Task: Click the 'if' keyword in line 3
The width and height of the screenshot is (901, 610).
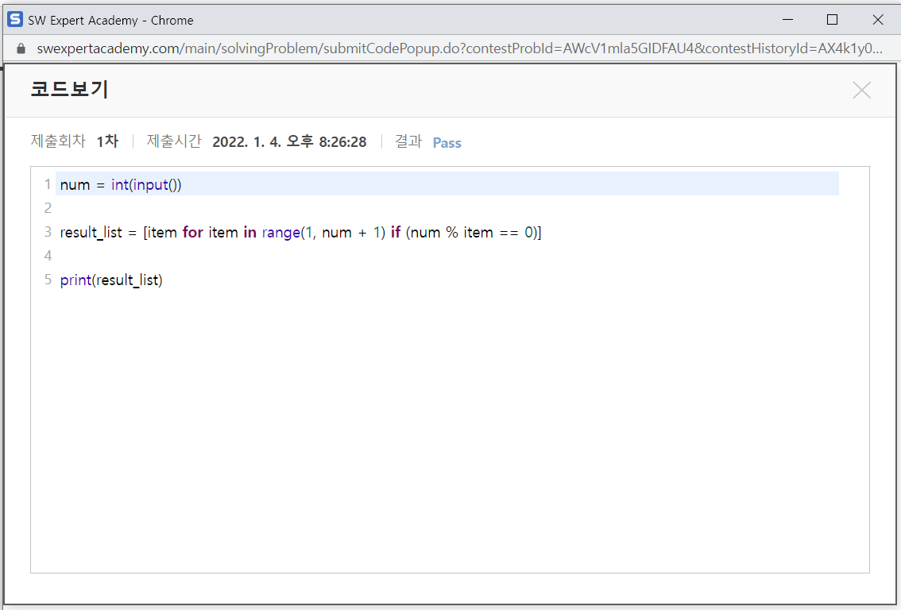Action: click(396, 232)
